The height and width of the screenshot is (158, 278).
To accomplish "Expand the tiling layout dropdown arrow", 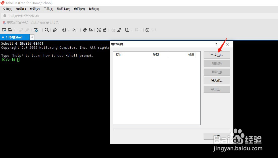I will pos(141,30).
